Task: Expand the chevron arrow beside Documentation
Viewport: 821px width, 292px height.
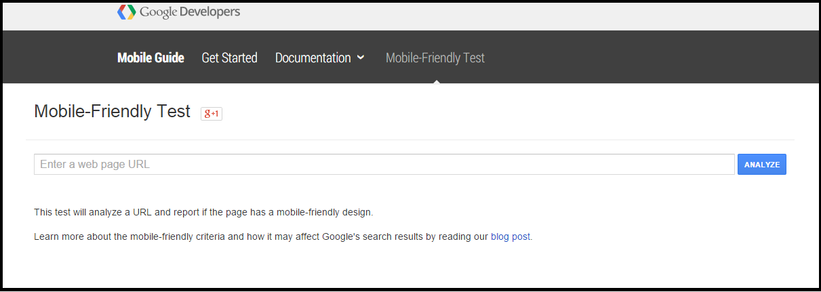Action: [361, 58]
